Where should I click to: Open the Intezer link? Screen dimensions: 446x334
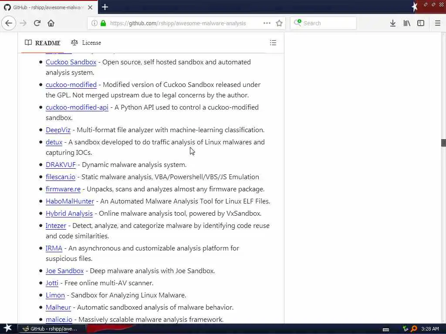(x=56, y=226)
